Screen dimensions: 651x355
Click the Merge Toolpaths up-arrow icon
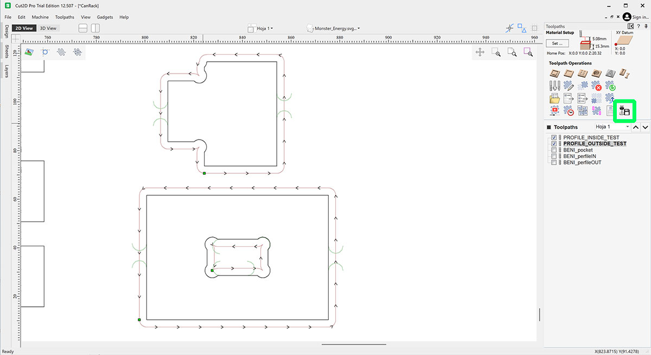[611, 98]
